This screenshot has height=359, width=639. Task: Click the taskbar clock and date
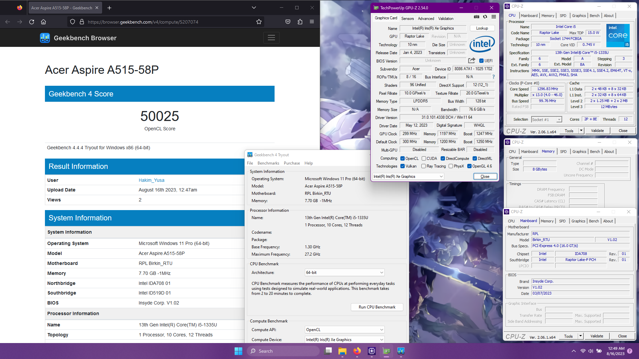click(616, 351)
